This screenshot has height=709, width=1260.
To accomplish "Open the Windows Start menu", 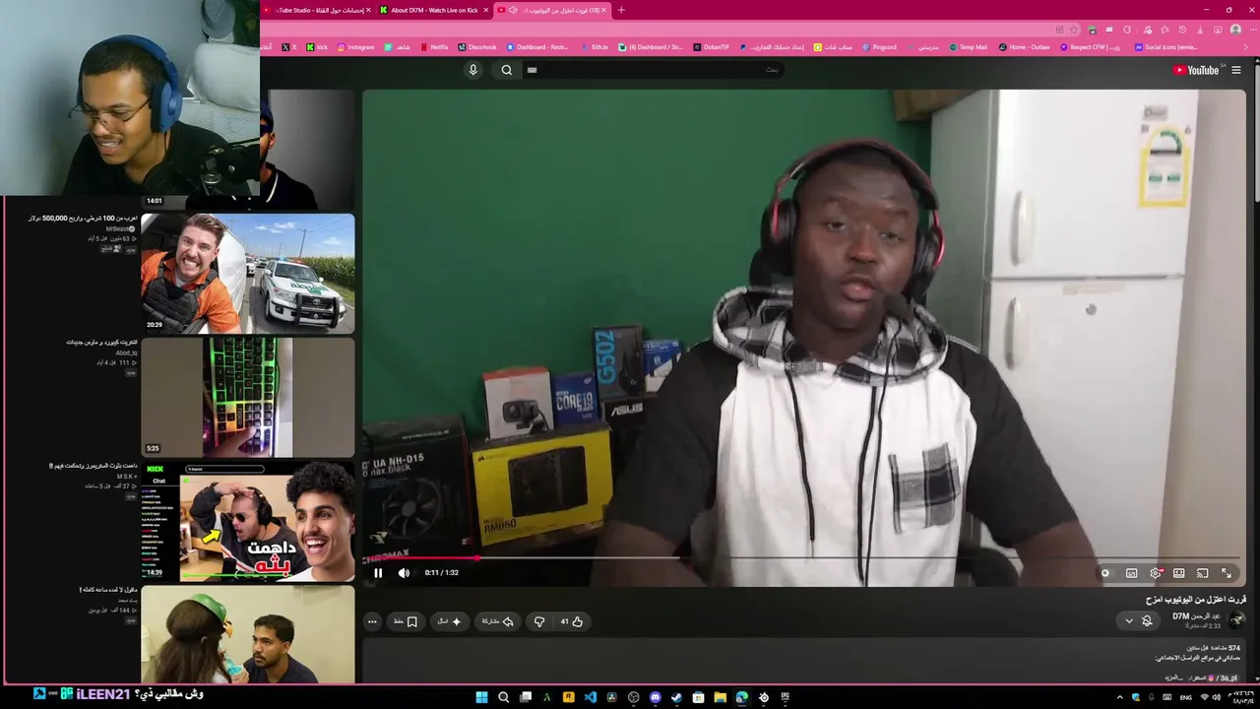I will pos(481,697).
